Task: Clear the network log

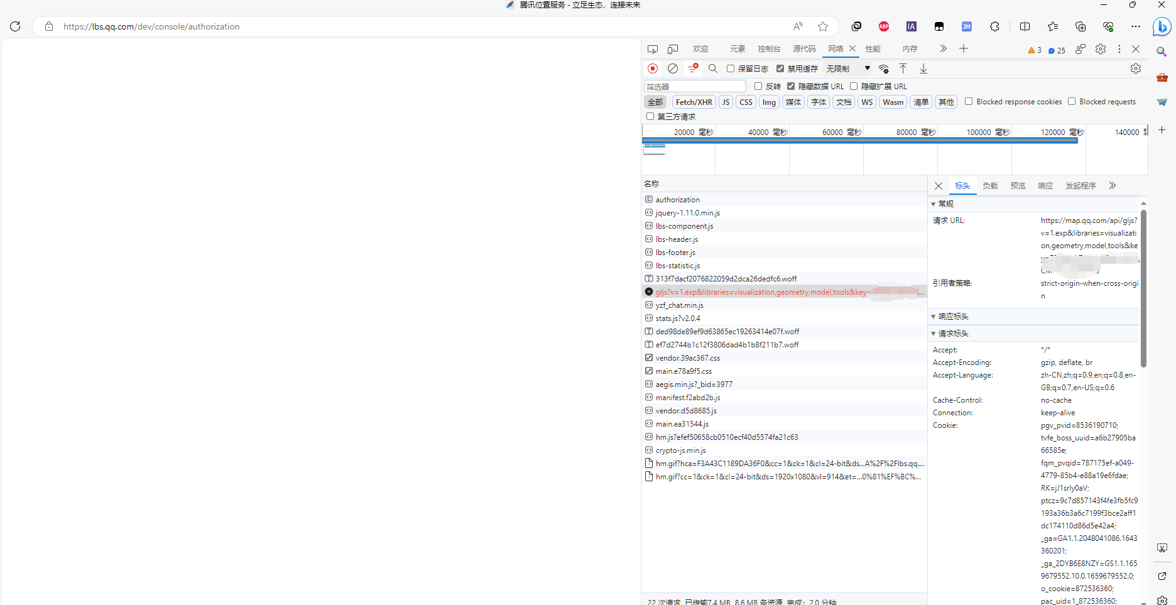Action: [x=673, y=68]
